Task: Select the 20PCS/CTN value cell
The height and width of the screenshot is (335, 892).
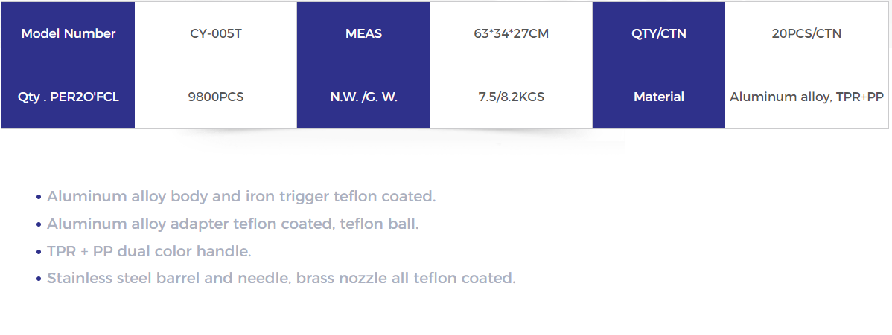Action: coord(806,33)
